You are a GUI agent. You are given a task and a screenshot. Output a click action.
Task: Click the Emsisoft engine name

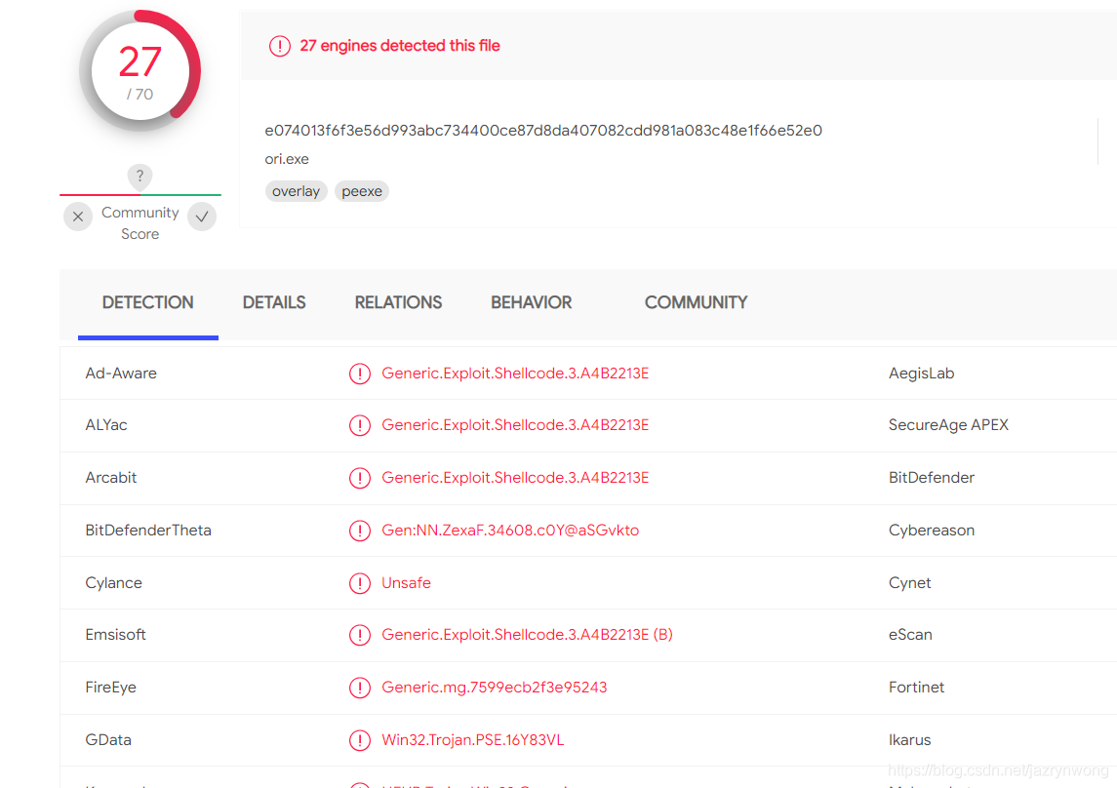coord(115,634)
